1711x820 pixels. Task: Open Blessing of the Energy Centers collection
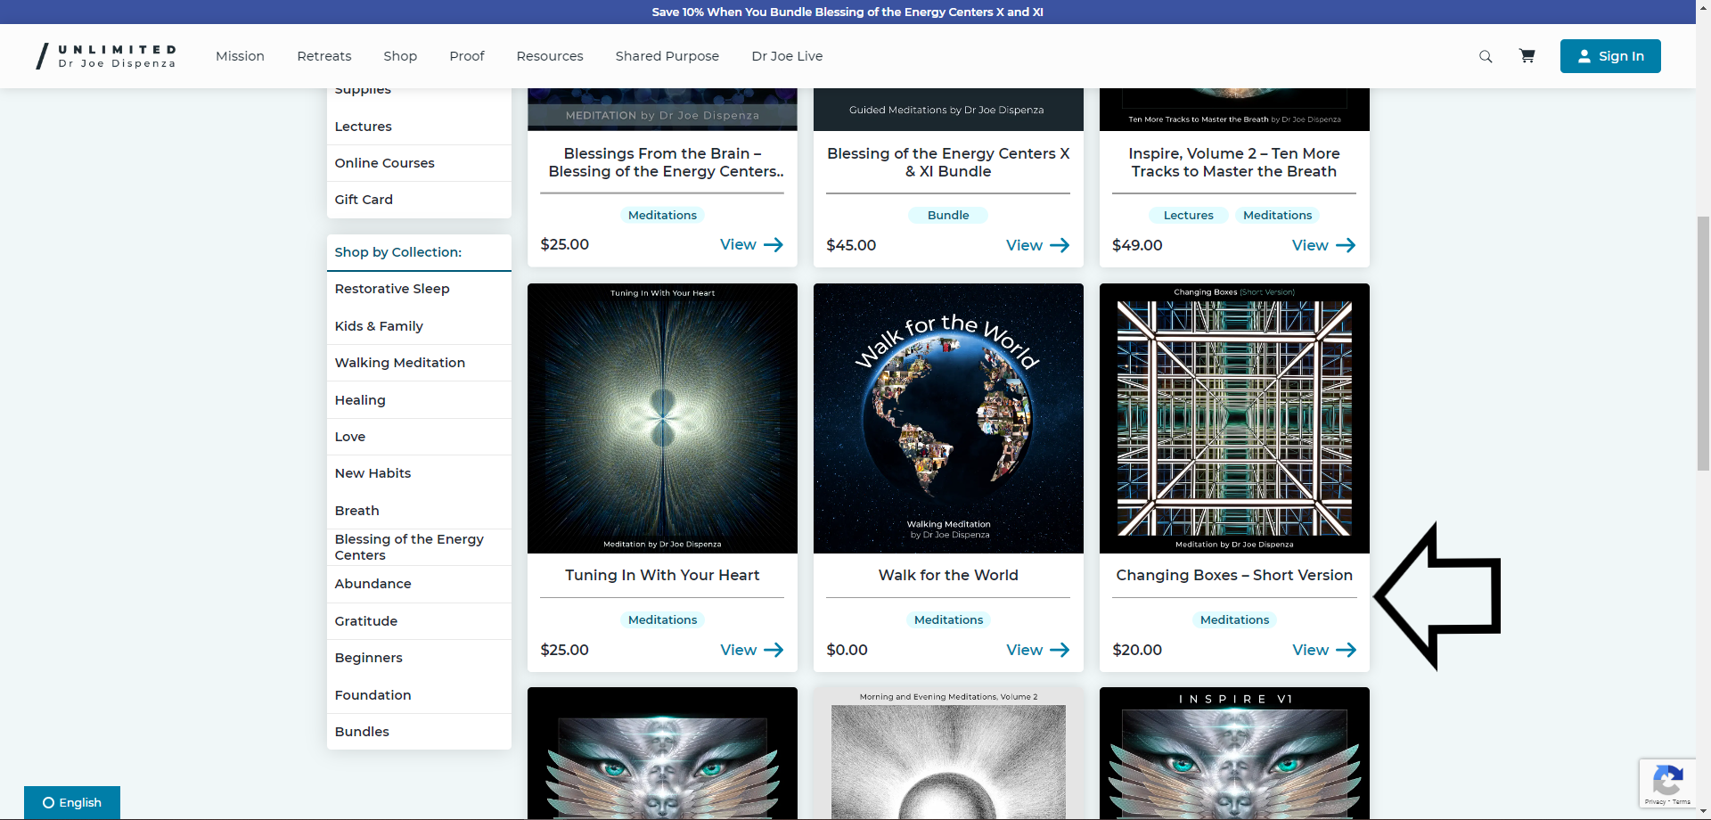point(419,547)
